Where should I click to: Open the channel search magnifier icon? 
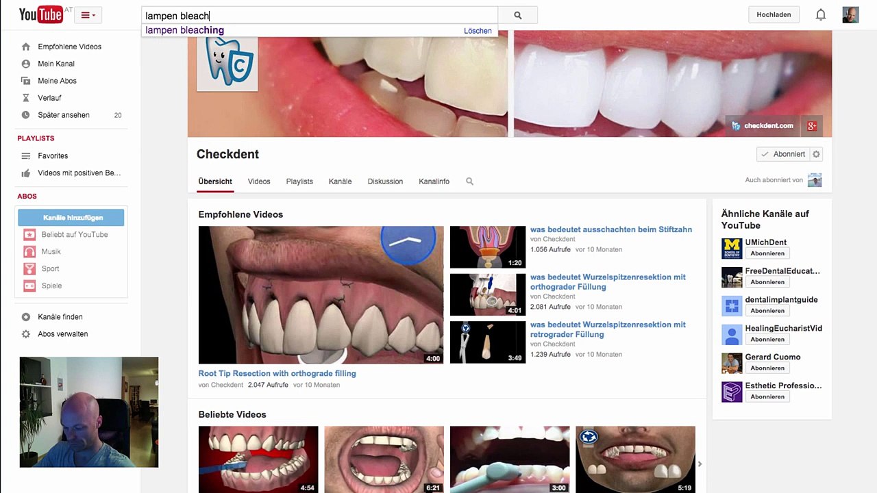click(x=469, y=181)
